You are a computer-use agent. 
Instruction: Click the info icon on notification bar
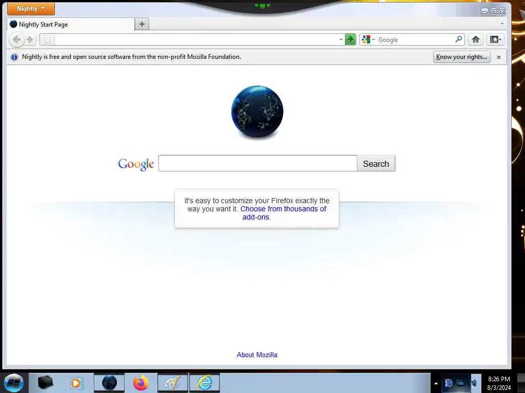click(x=14, y=57)
